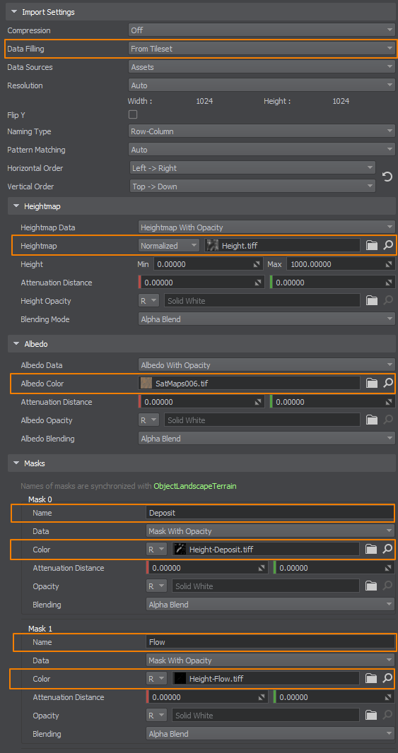Enable the Flip Y checkbox
This screenshot has height=753, width=398.
point(133,114)
